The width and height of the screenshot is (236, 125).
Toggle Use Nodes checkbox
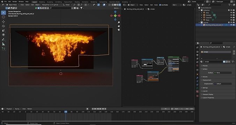coord(160,5)
